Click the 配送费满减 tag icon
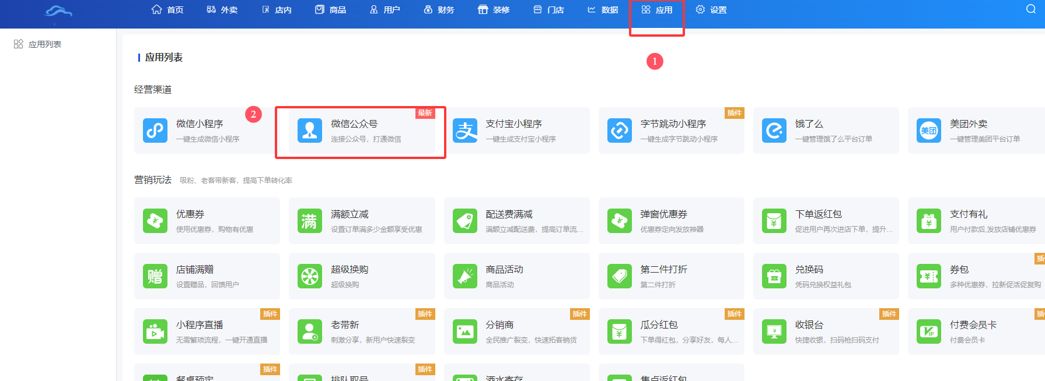1045x381 pixels. (x=465, y=221)
